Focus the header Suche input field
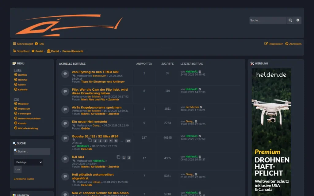Screen dimensions: 314x196 [268, 20]
